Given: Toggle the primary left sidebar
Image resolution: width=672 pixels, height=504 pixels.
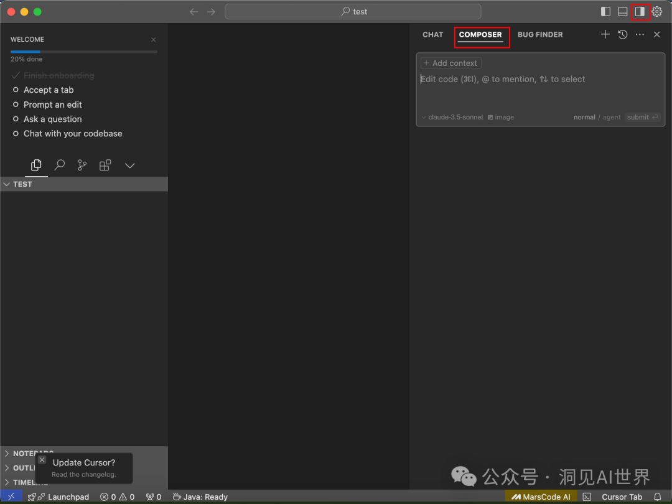Looking at the screenshot, I should 605,12.
